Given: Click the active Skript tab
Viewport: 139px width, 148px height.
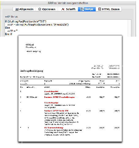Looking at the screenshot, I should pyautogui.click(x=87, y=9).
